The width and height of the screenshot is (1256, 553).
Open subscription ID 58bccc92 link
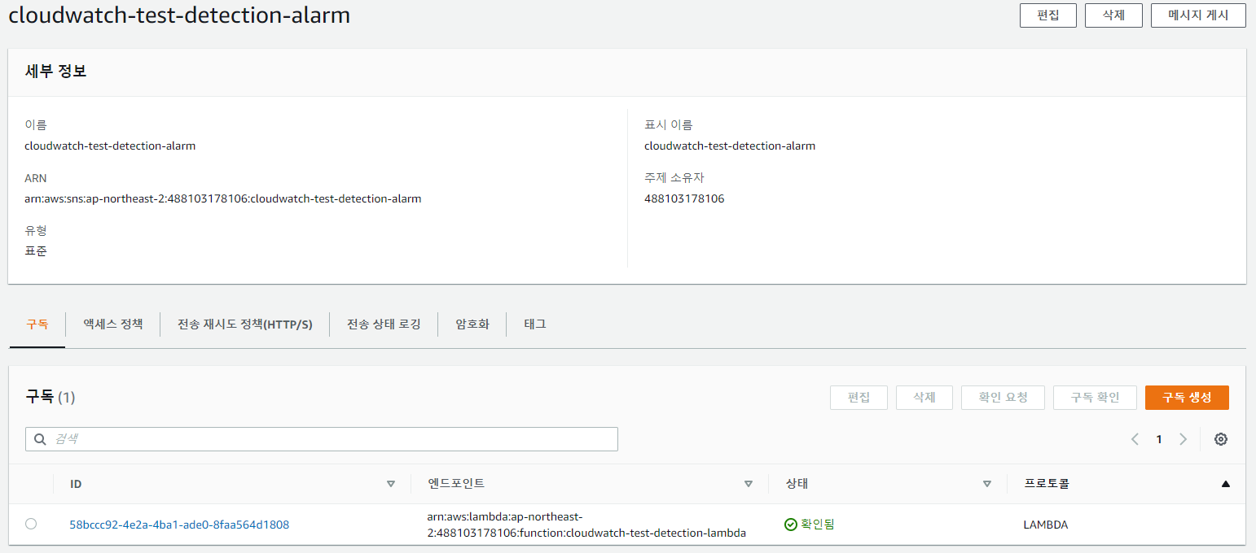pyautogui.click(x=179, y=525)
